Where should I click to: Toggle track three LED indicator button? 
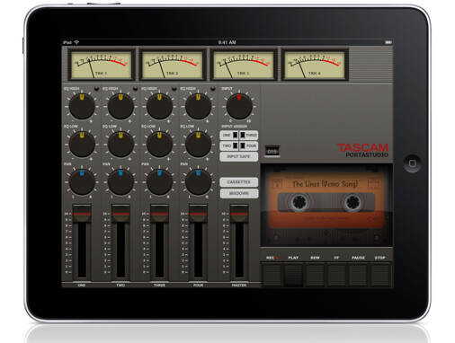tap(174, 89)
